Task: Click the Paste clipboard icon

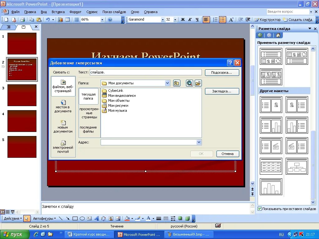Action: tap(39, 20)
